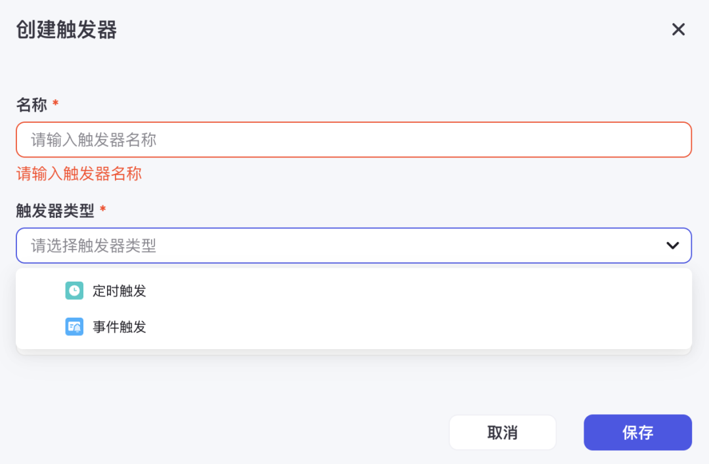Click the teal timer icon in dropdown list
The height and width of the screenshot is (464, 709).
(x=74, y=291)
